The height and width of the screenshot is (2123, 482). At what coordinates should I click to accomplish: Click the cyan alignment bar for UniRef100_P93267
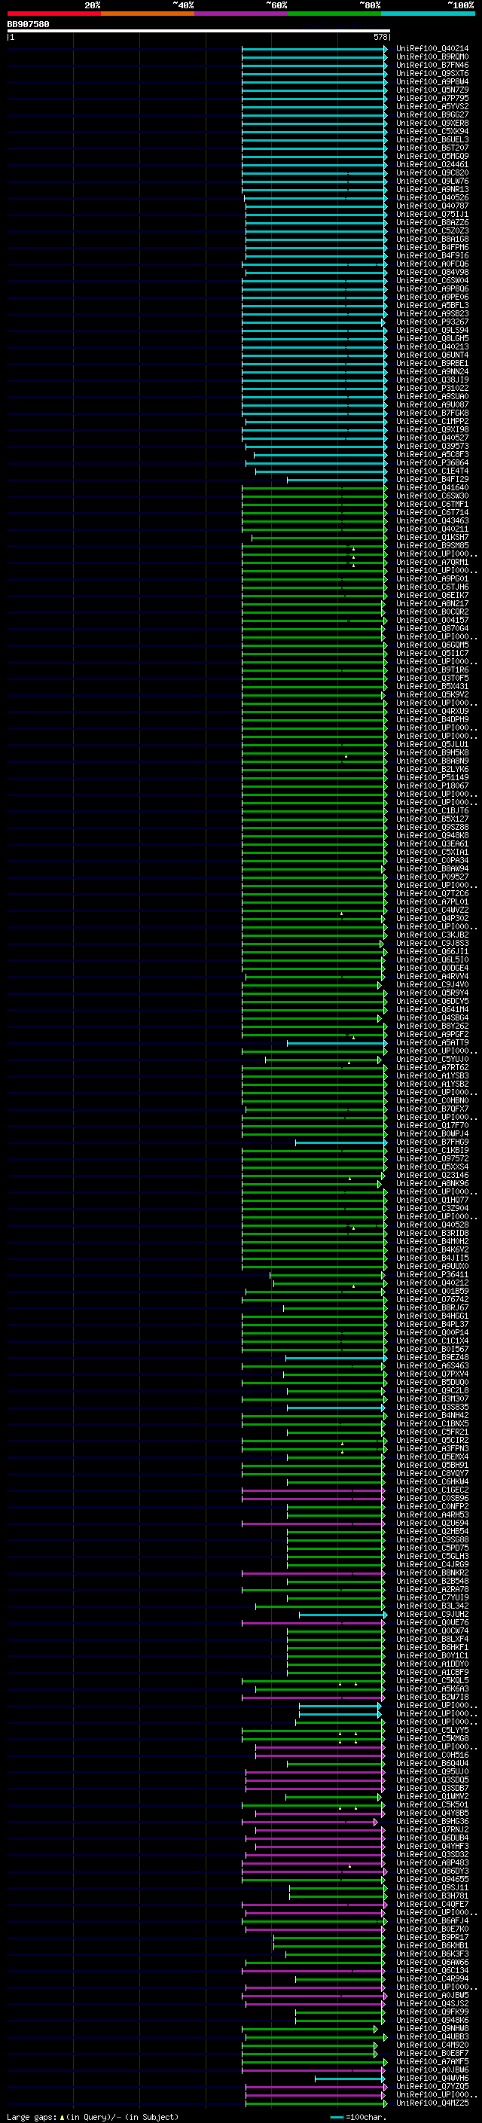click(x=313, y=323)
